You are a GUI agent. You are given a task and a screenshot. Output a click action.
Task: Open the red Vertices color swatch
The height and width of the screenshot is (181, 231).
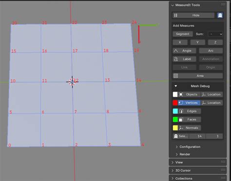(175, 103)
